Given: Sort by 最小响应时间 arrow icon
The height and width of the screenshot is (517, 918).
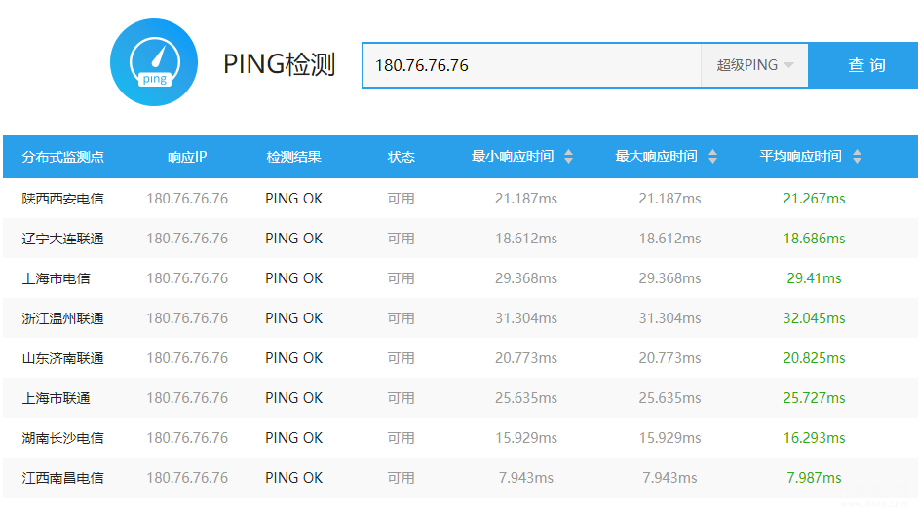Looking at the screenshot, I should tap(569, 157).
